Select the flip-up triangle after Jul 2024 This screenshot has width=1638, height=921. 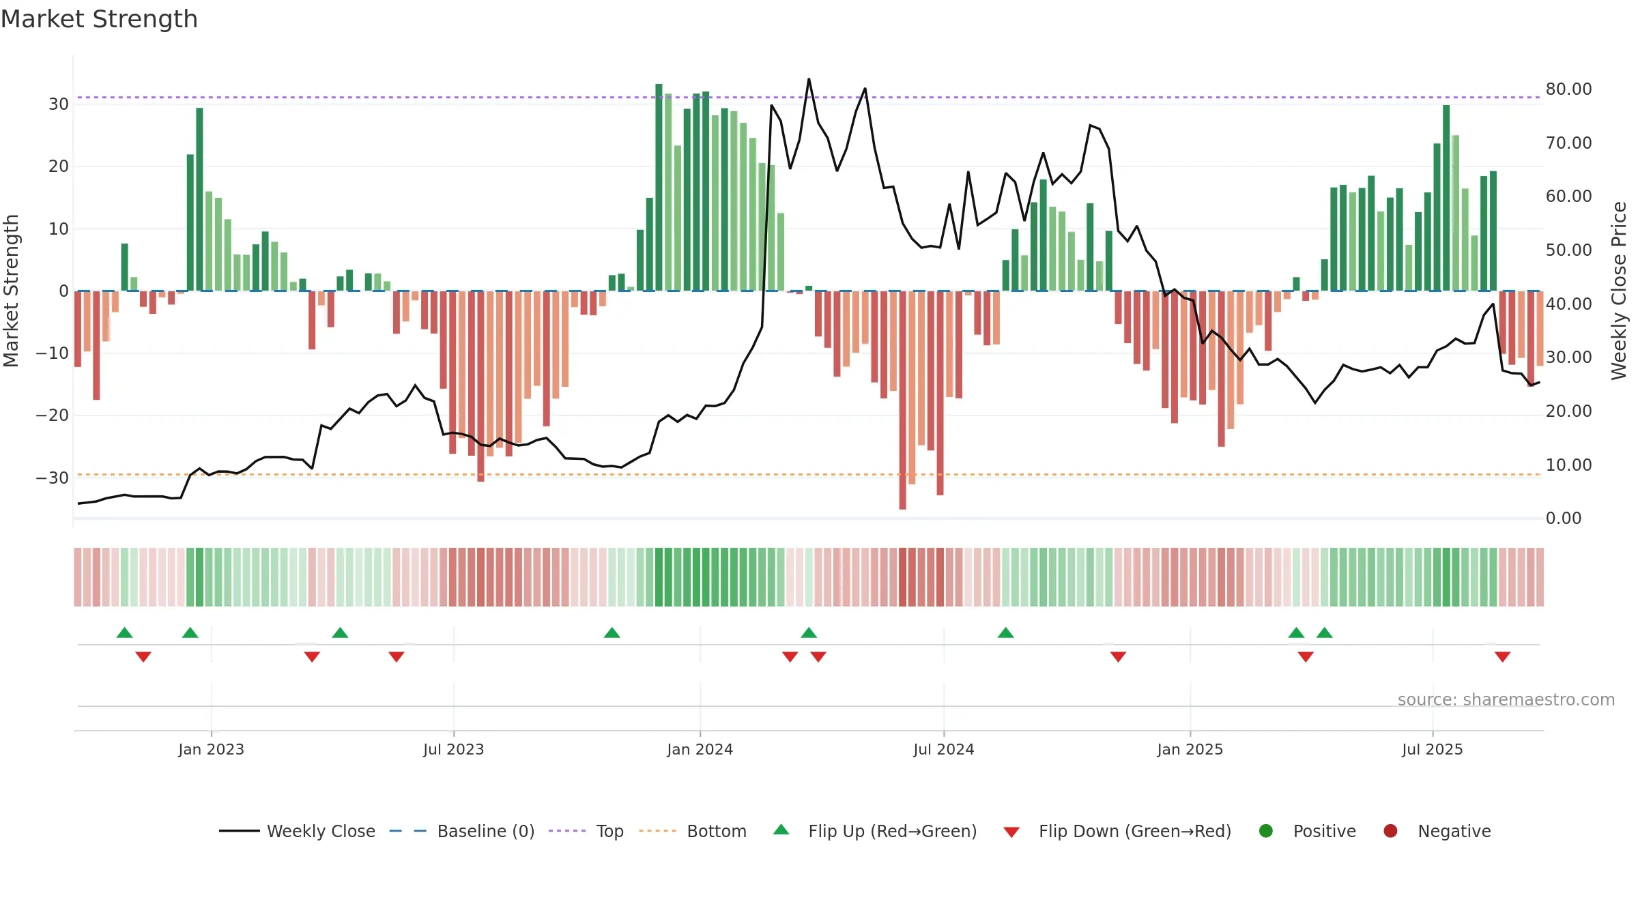click(1005, 632)
